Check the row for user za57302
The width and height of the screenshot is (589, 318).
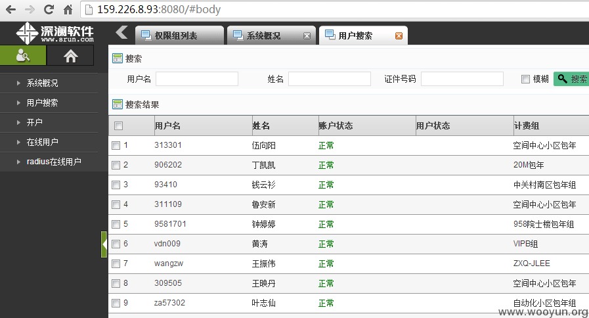[116, 303]
